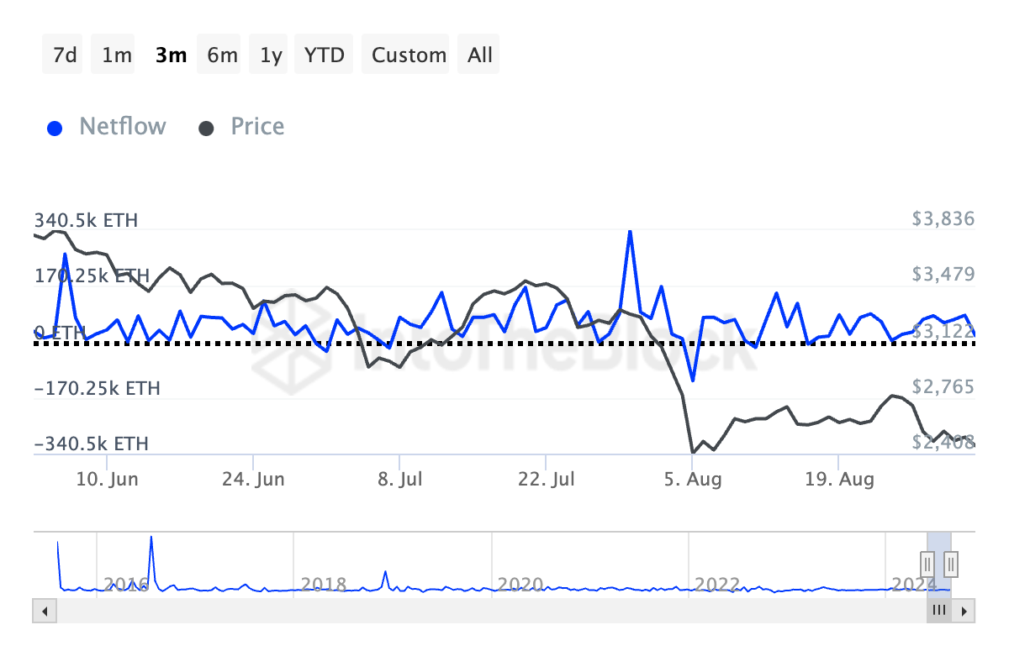Click the 2020 label in the mini timeline
The width and height of the screenshot is (1009, 672).
[521, 585]
